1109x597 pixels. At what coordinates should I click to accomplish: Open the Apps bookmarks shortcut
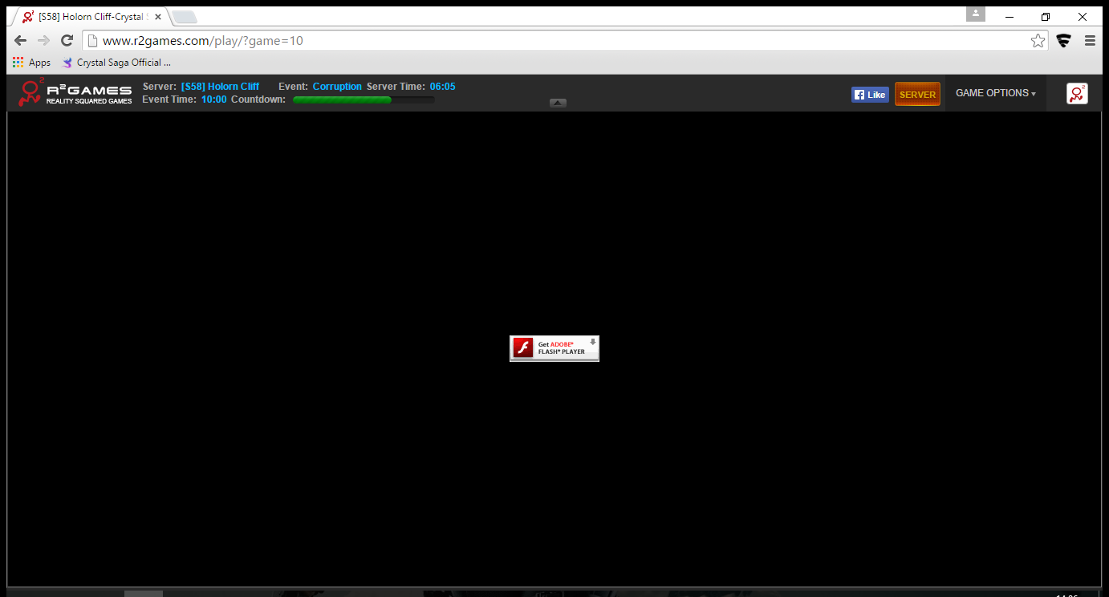(31, 63)
